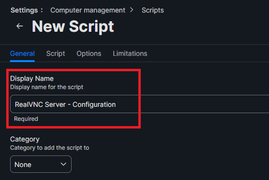Open the Options tab
The height and width of the screenshot is (180, 269).
[x=89, y=53]
